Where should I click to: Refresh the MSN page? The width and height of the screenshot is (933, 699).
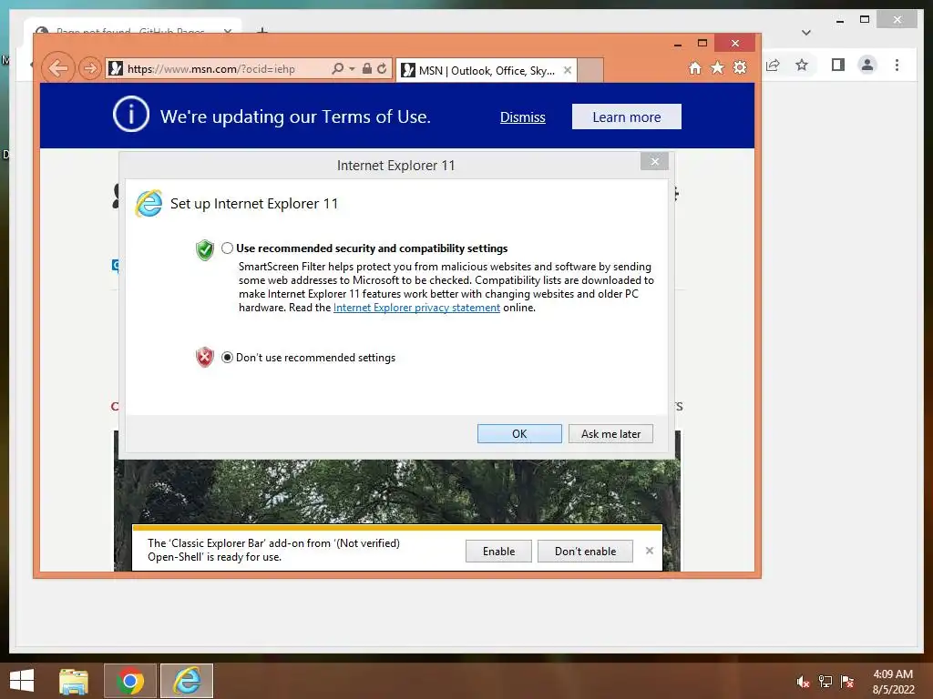[x=382, y=68]
